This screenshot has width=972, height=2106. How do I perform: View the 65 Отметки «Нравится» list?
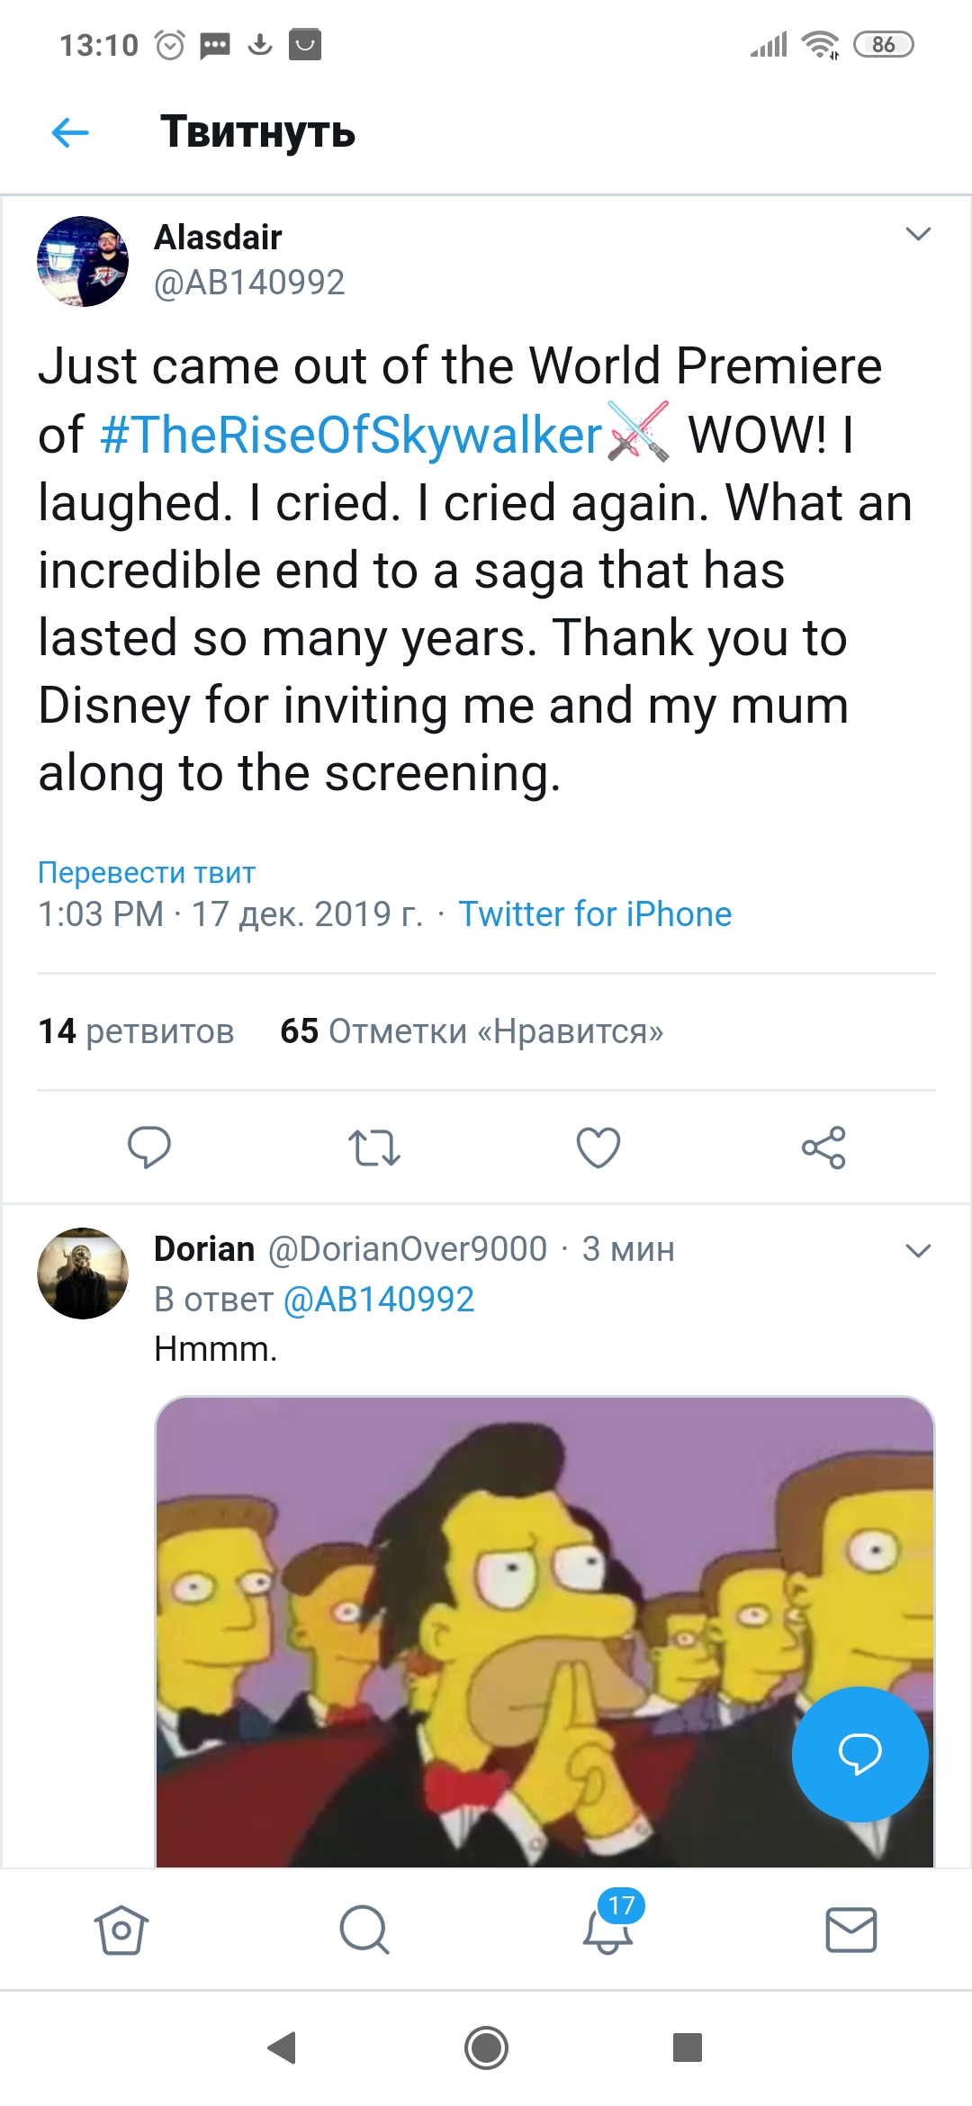[472, 1031]
